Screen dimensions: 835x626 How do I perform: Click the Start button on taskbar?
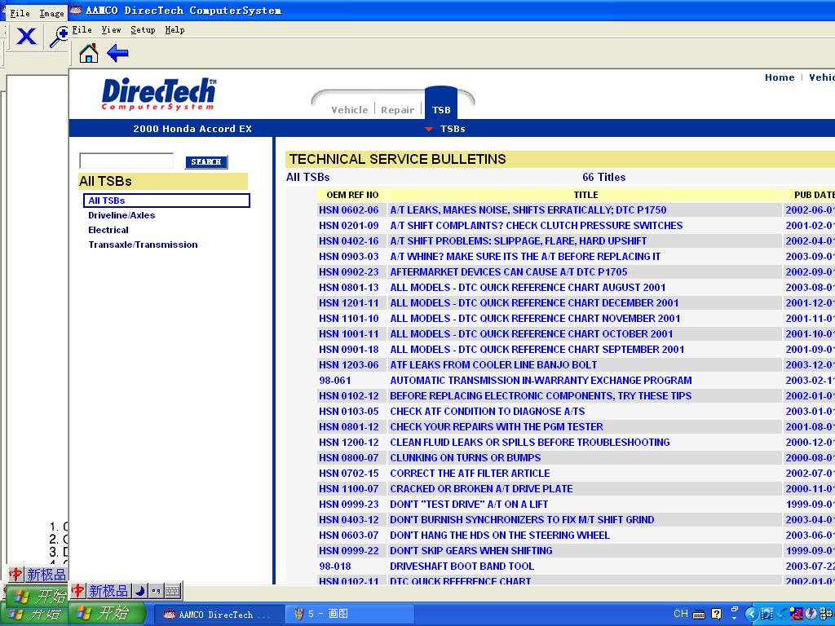click(x=107, y=613)
